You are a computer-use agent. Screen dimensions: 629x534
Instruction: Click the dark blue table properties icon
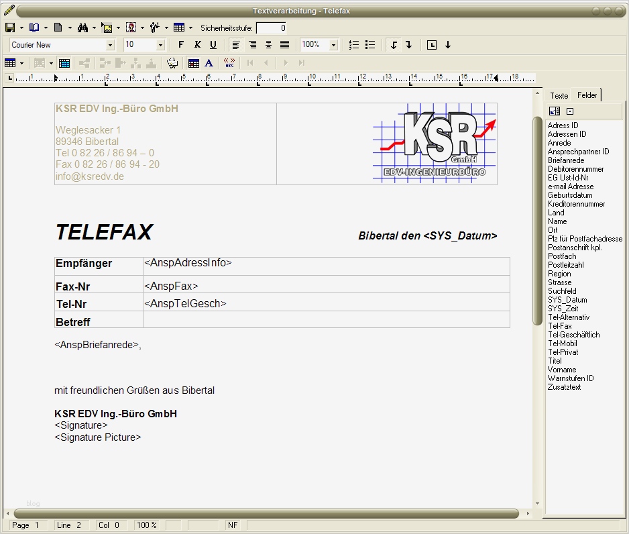[194, 63]
